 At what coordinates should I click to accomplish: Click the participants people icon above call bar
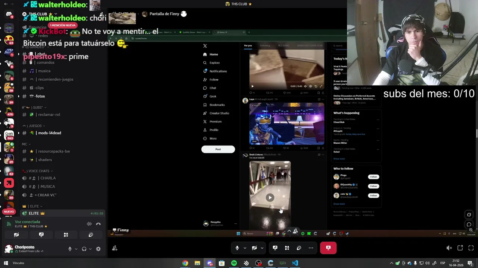(x=295, y=231)
